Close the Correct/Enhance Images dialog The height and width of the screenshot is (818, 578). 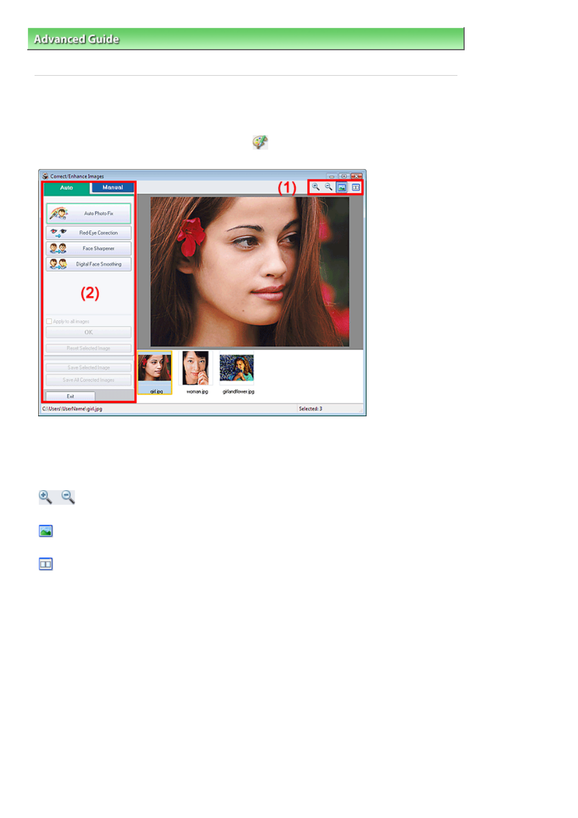tap(356, 176)
